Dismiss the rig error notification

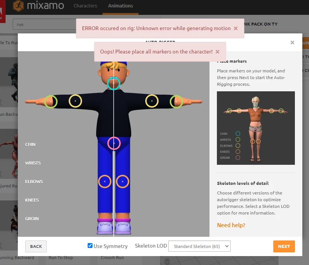click(x=235, y=28)
